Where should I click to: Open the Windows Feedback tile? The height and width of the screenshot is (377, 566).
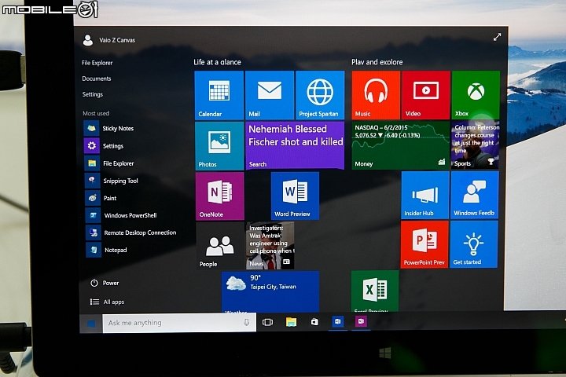pos(475,195)
